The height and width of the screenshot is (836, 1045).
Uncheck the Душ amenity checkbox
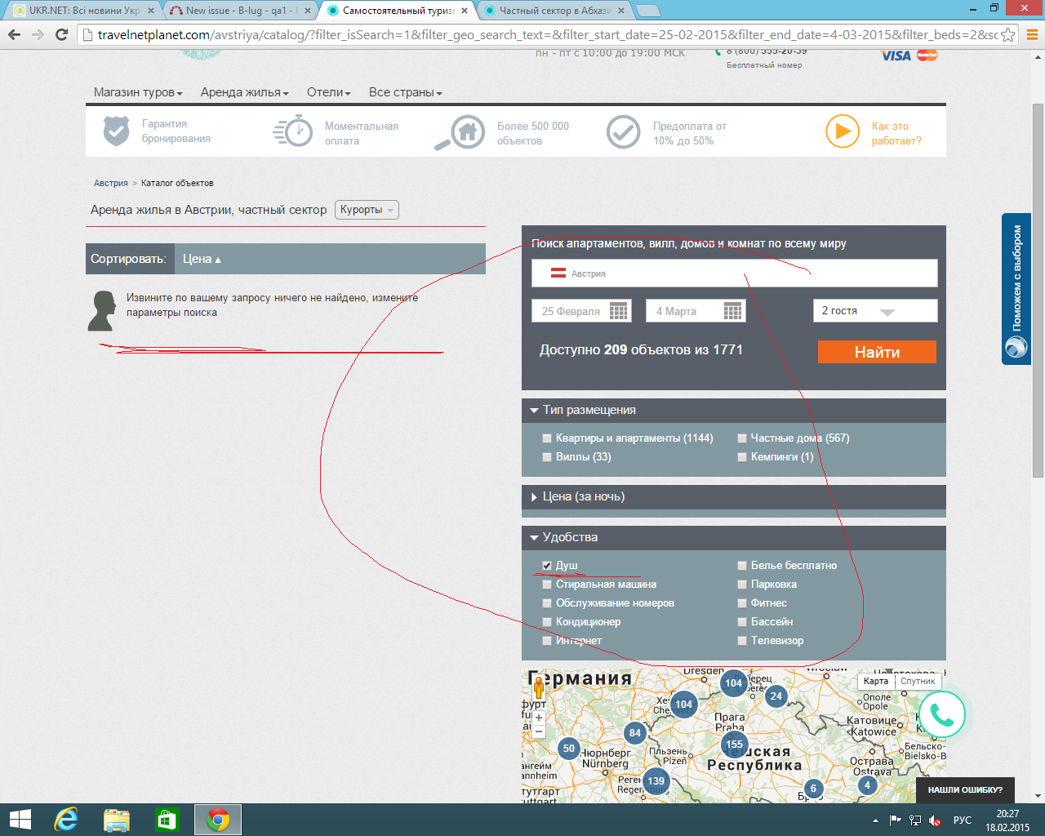(547, 566)
